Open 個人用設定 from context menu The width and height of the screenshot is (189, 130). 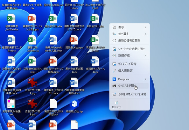coord(129,71)
